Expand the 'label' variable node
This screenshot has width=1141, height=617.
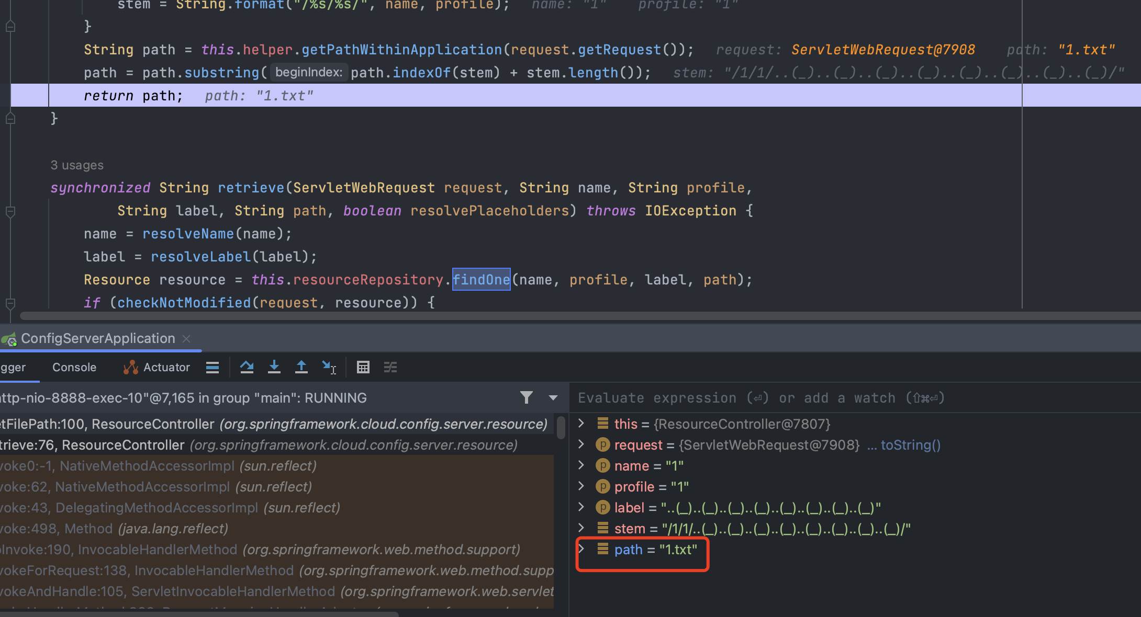click(581, 507)
